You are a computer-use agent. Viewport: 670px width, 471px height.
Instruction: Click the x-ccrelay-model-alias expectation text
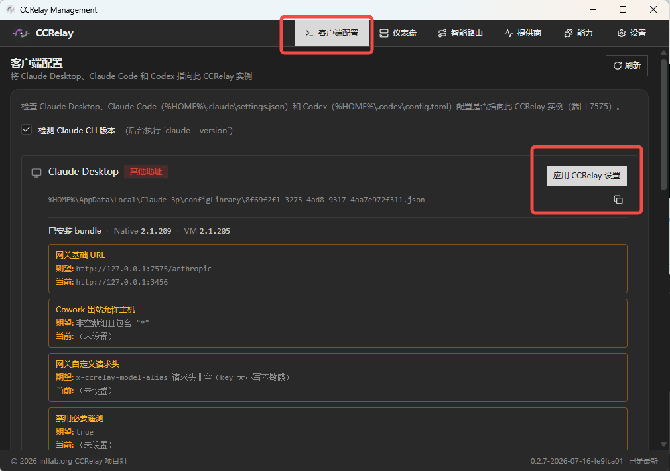(182, 377)
